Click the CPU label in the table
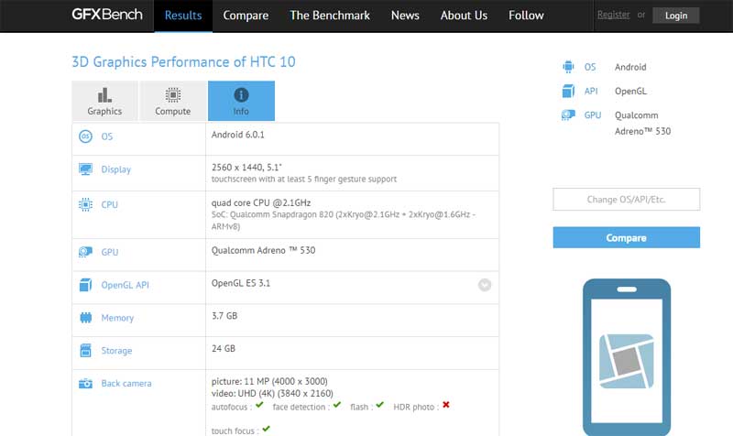 pyautogui.click(x=109, y=204)
